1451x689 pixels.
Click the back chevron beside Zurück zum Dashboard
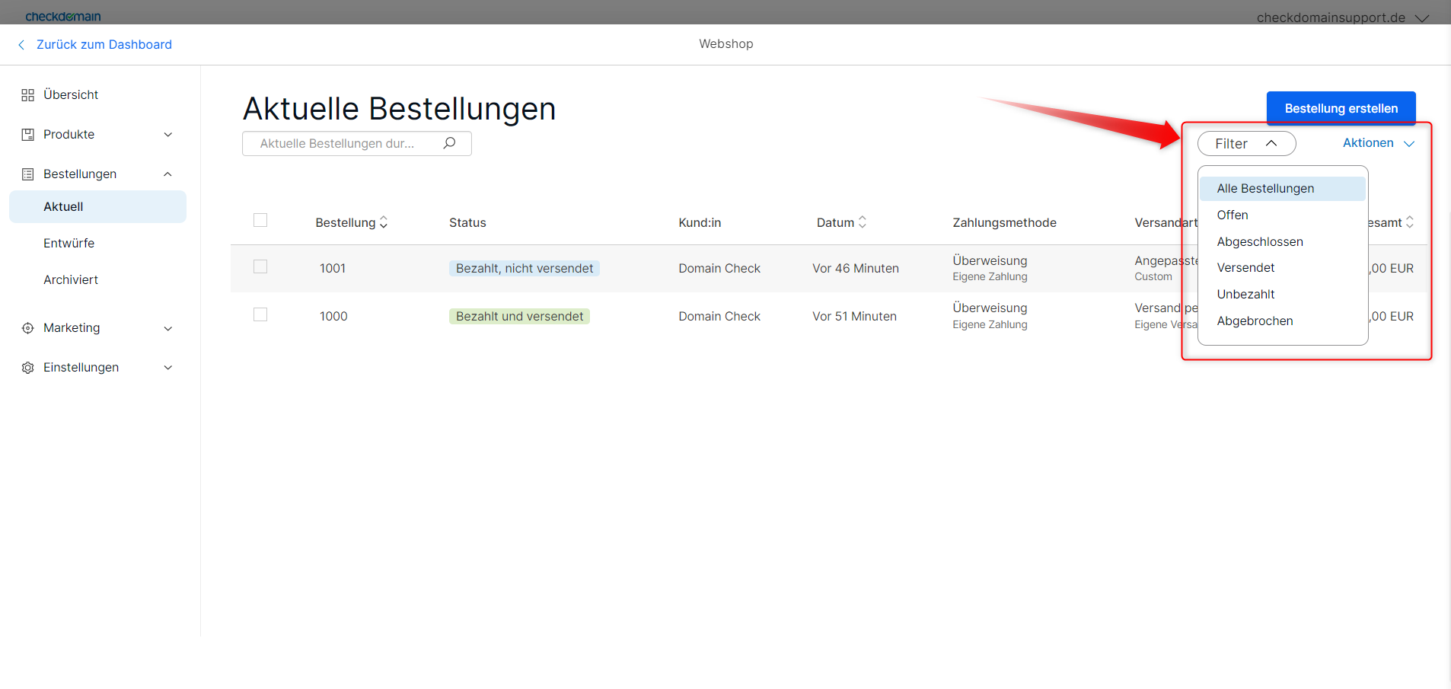pos(21,44)
